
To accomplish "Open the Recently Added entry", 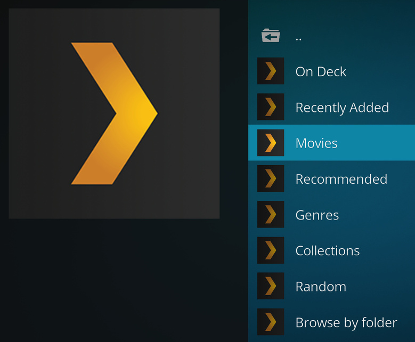I will [332, 107].
